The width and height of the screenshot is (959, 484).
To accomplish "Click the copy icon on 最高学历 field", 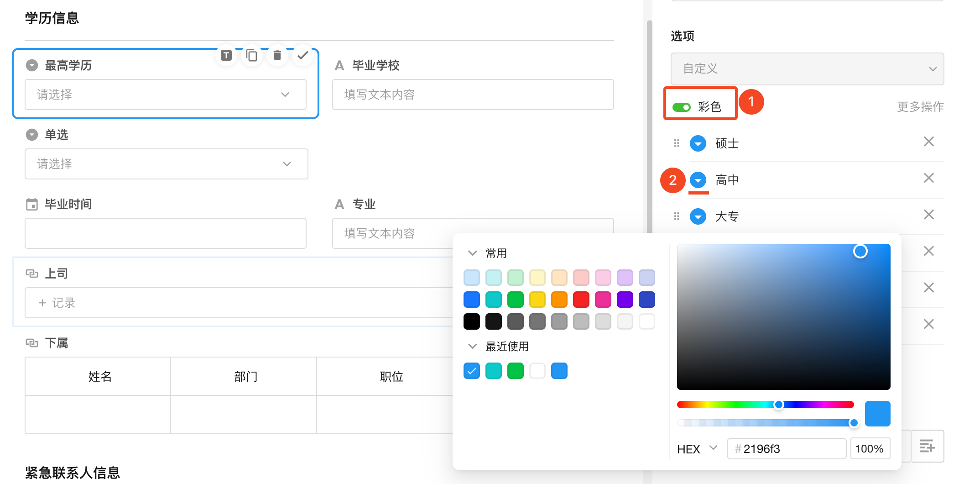I will [251, 56].
